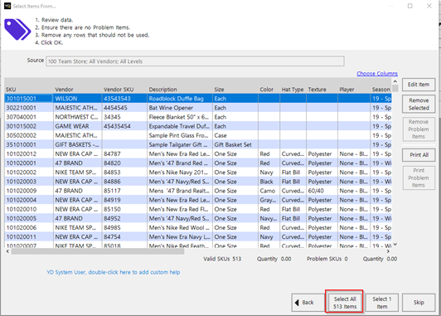Sort by the Description column header
The width and height of the screenshot is (441, 316).
pyautogui.click(x=179, y=90)
